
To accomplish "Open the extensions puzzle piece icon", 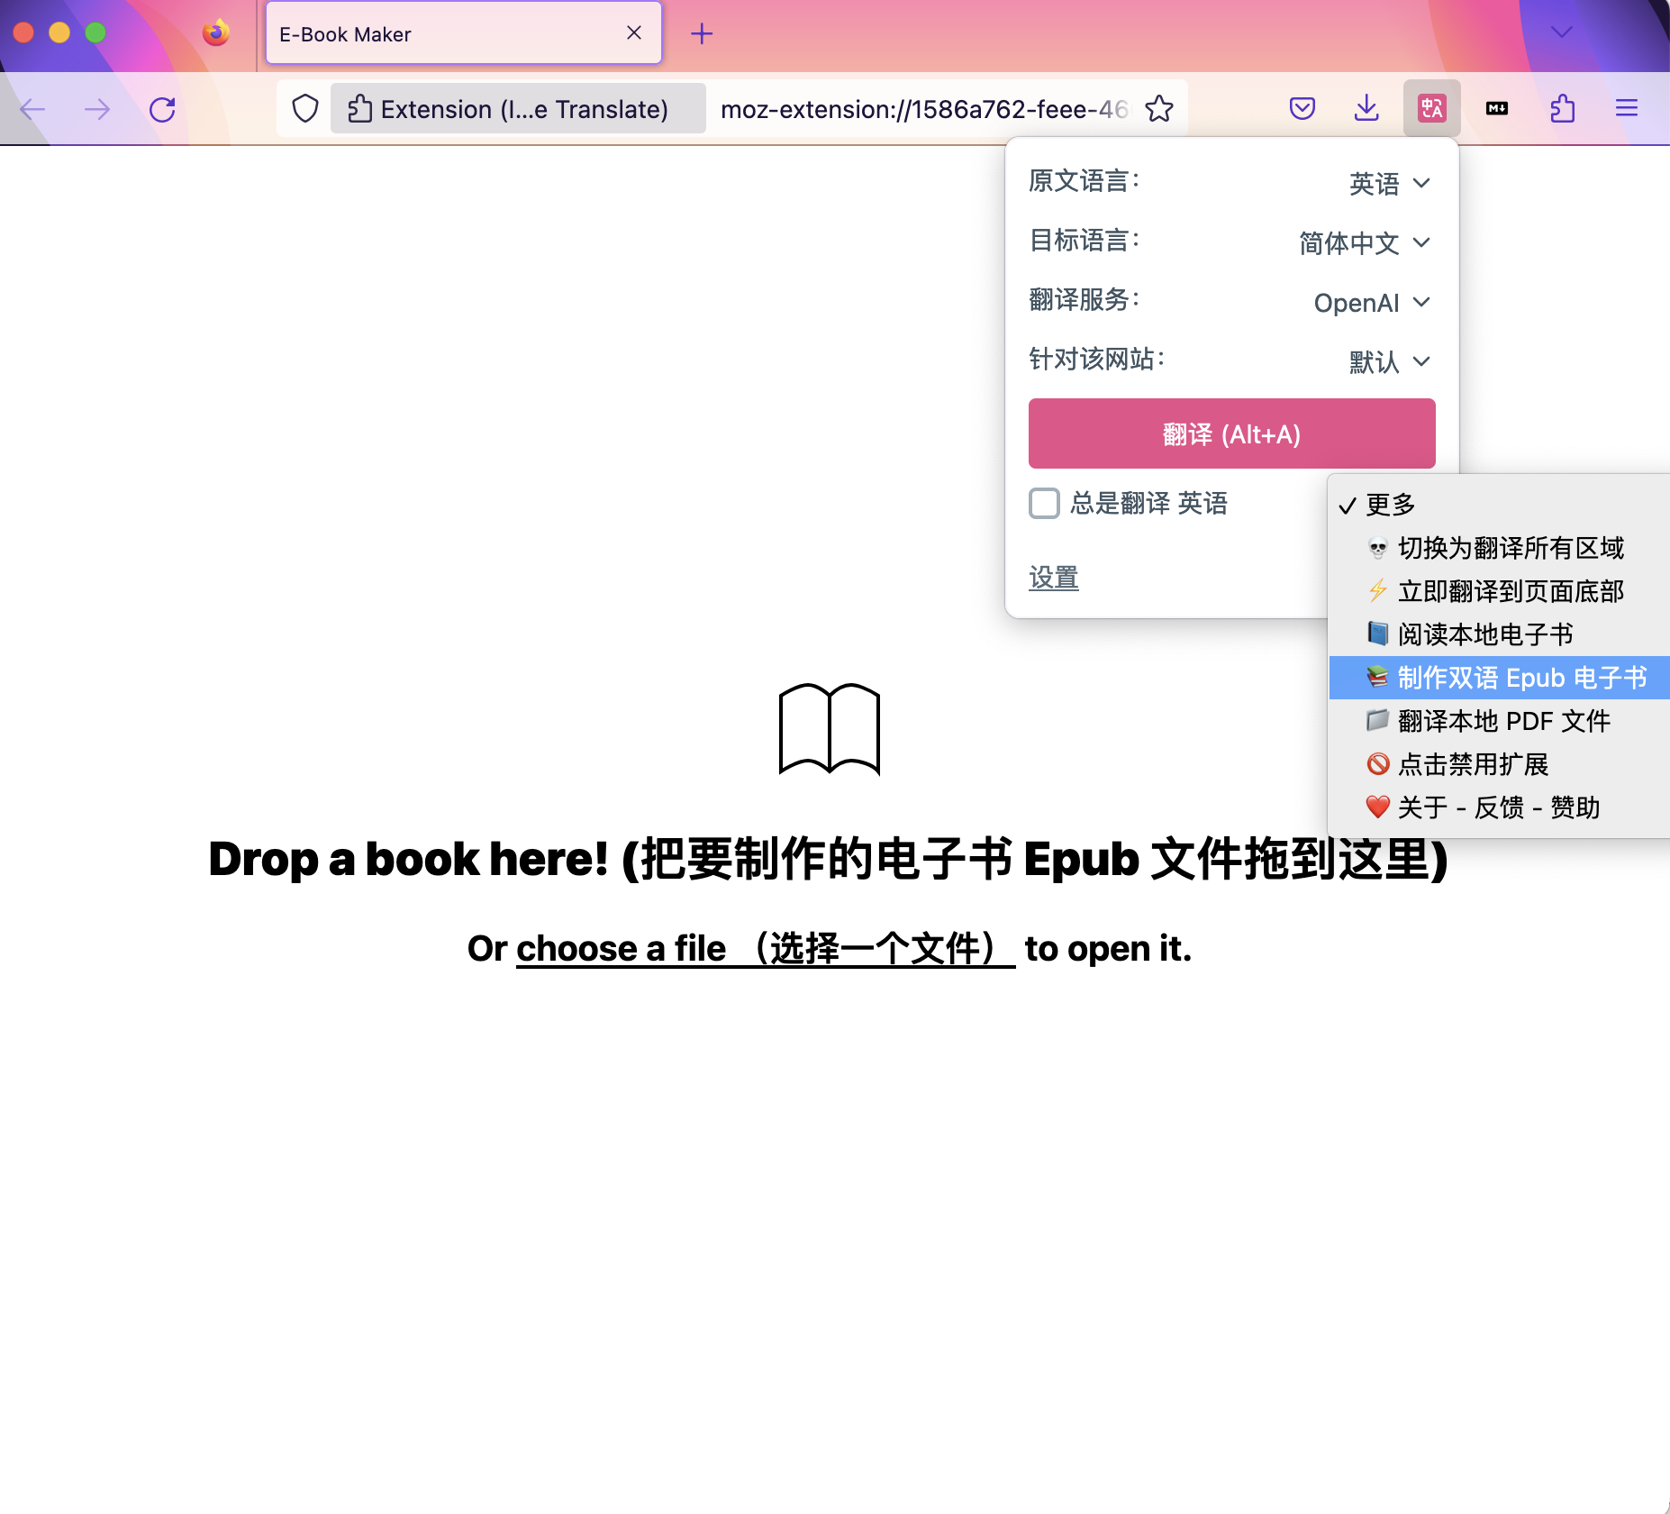I will [1562, 108].
